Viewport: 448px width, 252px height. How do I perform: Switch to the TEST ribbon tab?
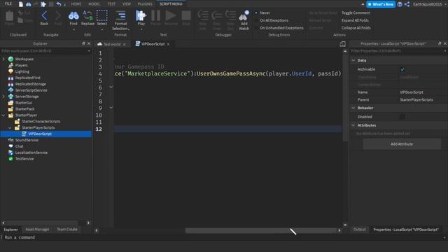(111, 4)
